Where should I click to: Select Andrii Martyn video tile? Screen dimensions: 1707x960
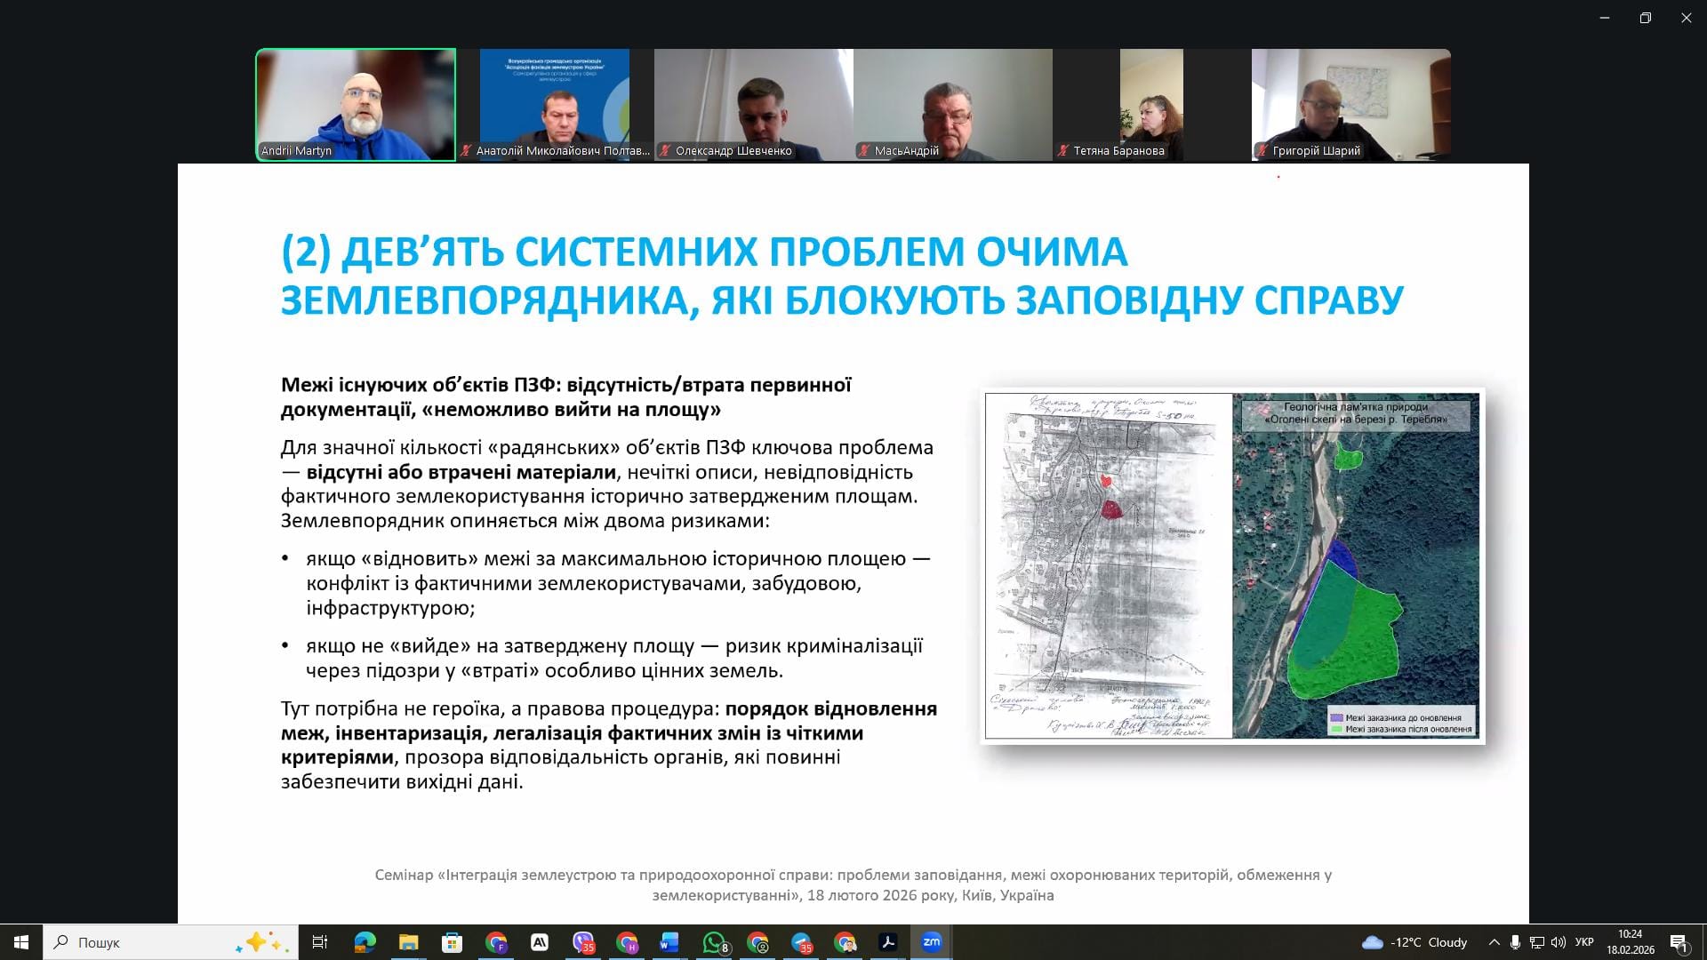356,105
